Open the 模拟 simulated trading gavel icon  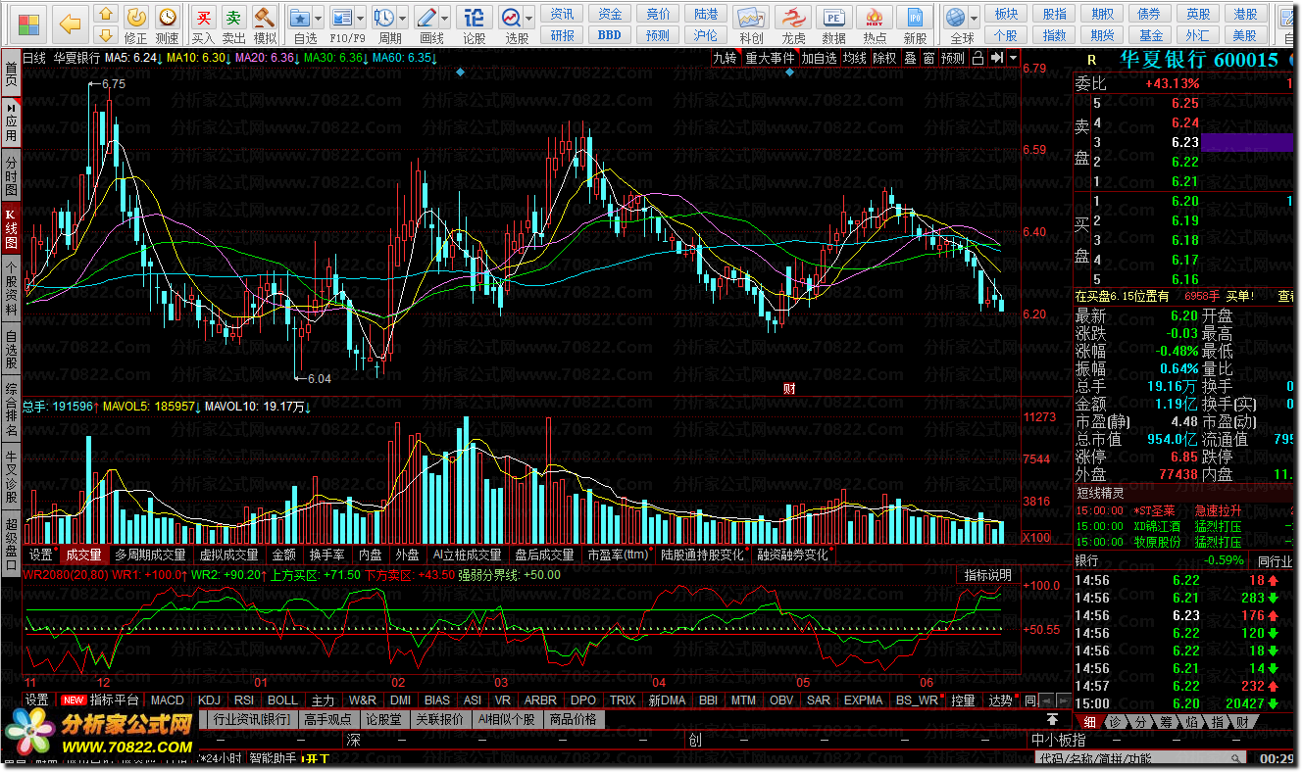pyautogui.click(x=265, y=24)
